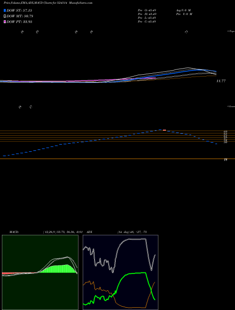Click the Tops marker label

tap(231, 31)
